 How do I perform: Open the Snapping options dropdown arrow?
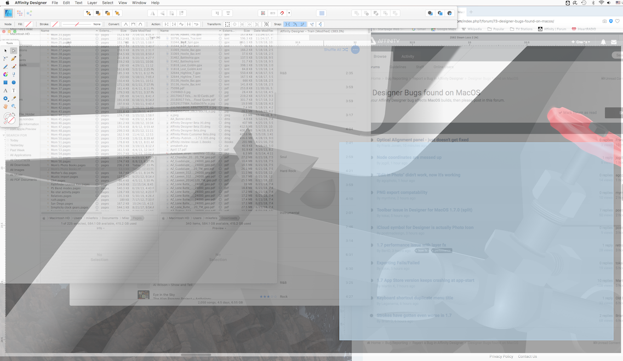[289, 13]
